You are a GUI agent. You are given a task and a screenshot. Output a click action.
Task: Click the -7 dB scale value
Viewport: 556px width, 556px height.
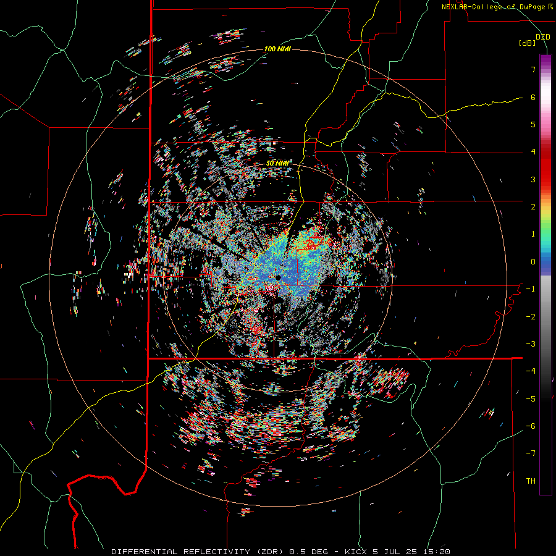531,453
